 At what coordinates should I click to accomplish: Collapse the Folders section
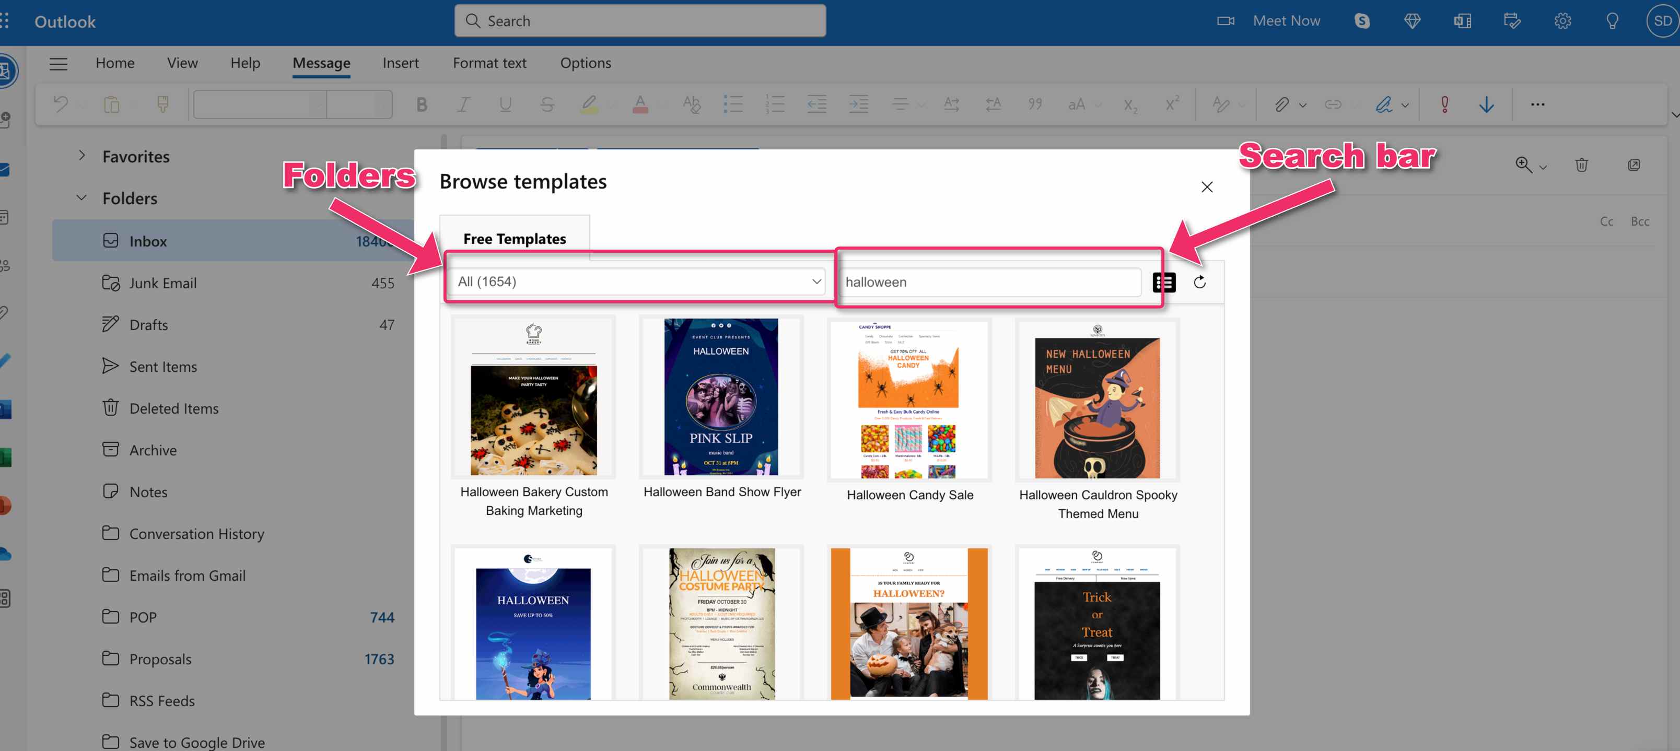(81, 197)
